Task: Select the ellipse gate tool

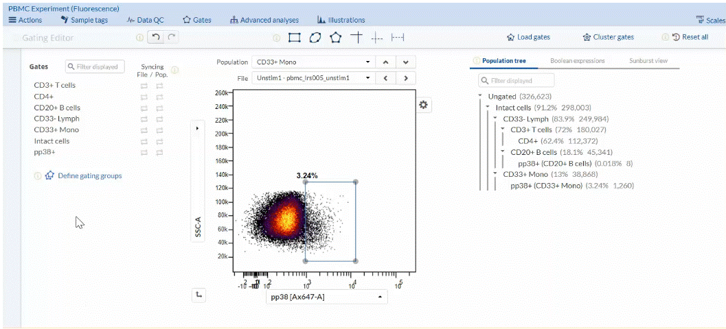Action: (x=315, y=37)
